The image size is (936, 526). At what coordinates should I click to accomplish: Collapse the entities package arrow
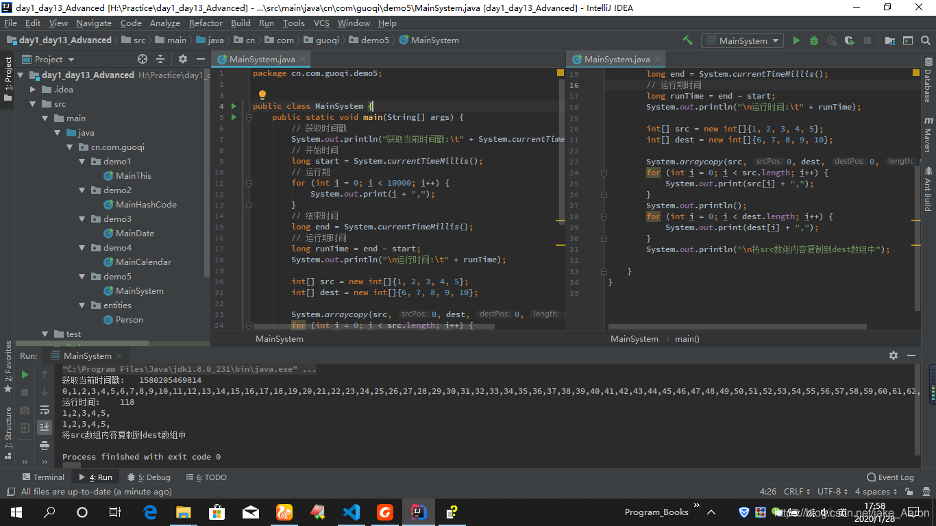click(82, 305)
